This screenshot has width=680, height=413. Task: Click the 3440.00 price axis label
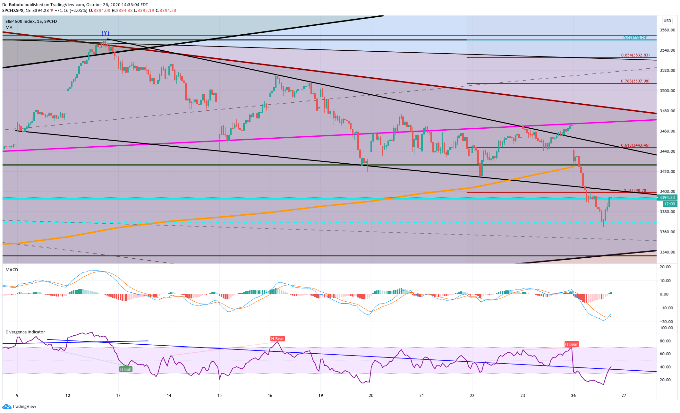click(667, 151)
